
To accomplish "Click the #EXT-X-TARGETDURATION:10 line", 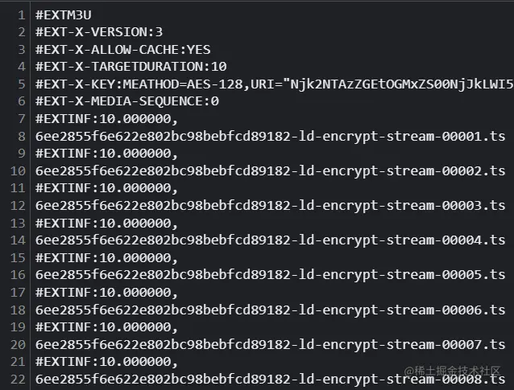I will tap(131, 67).
